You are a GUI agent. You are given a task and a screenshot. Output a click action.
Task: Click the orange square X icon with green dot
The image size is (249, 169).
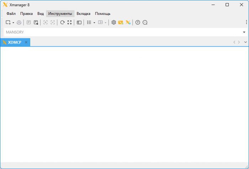click(121, 22)
